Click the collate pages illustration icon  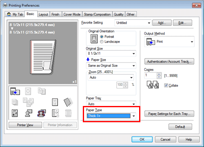pos(153,84)
